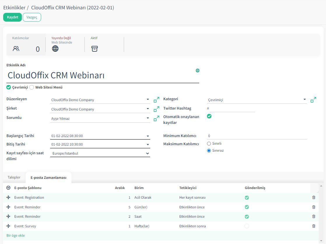
Task: Open external link for Düzenleyen field
Action: 156,100
